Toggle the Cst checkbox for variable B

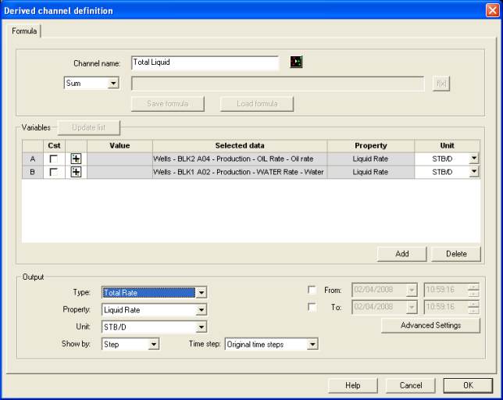tap(54, 172)
